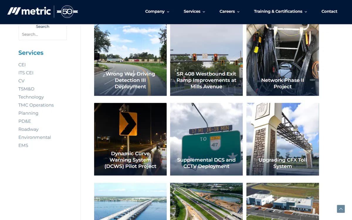Click the Search label above field
The width and height of the screenshot is (352, 220).
coord(43,26)
